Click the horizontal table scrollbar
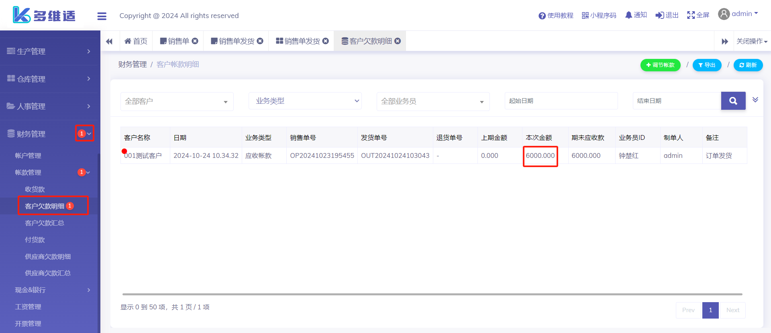This screenshot has height=333, width=771. coord(432,294)
